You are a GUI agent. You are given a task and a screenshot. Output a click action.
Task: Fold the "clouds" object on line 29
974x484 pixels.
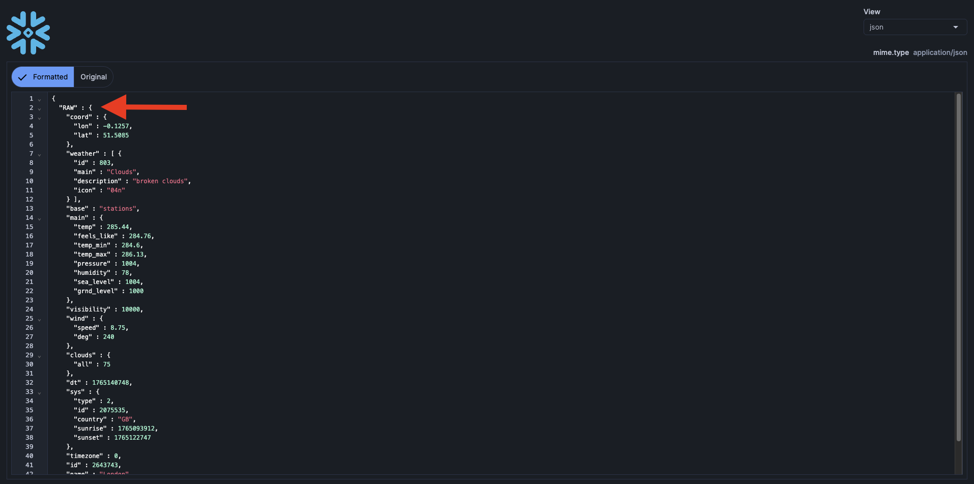tap(40, 356)
